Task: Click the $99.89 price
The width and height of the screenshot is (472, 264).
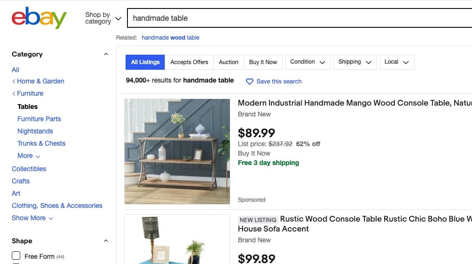Action: pyautogui.click(x=256, y=258)
